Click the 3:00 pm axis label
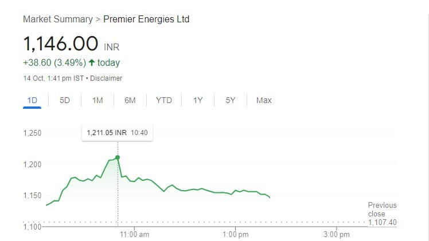This screenshot has width=429, height=241. coord(337,234)
